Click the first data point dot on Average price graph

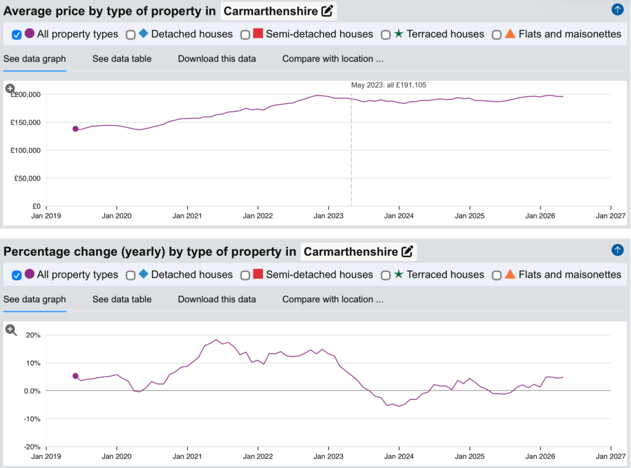[75, 129]
